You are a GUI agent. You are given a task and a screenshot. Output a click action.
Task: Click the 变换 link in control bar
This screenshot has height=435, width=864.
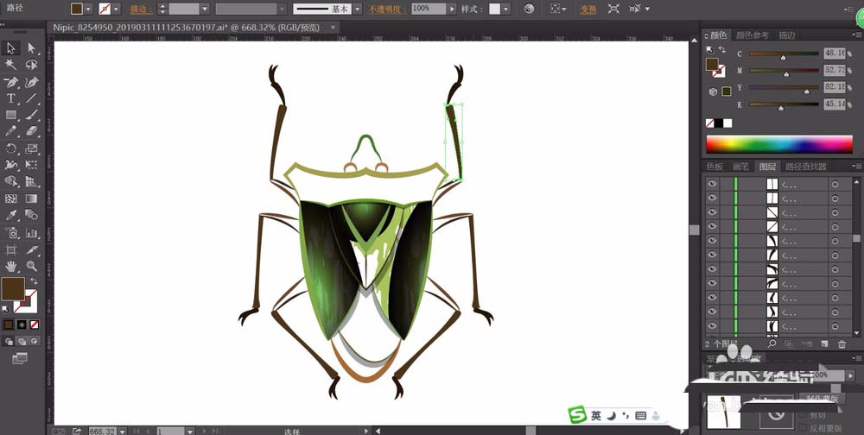click(588, 9)
